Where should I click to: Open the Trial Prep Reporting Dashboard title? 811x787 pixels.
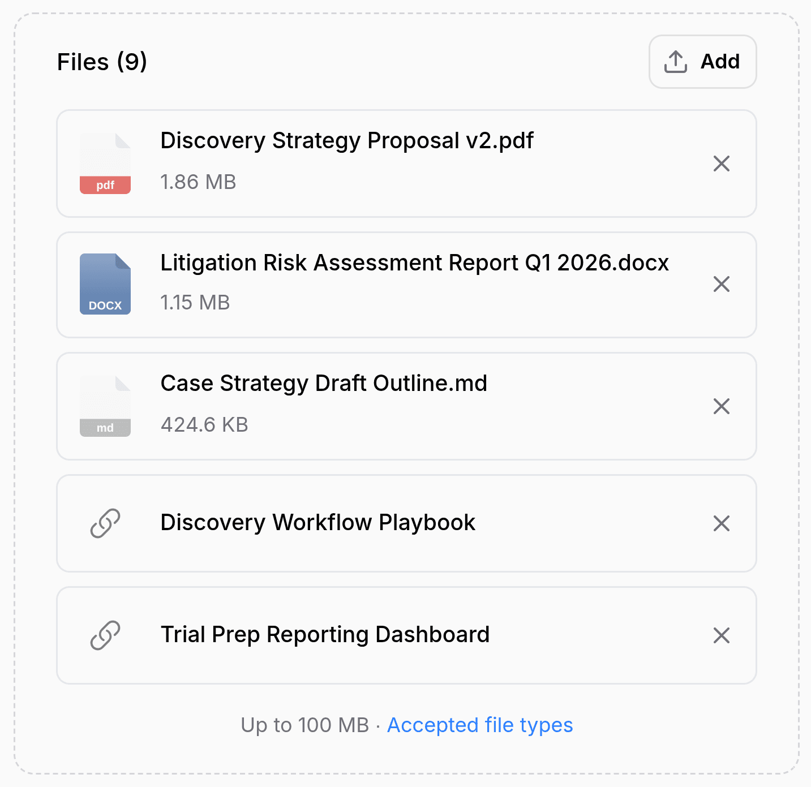(x=325, y=635)
